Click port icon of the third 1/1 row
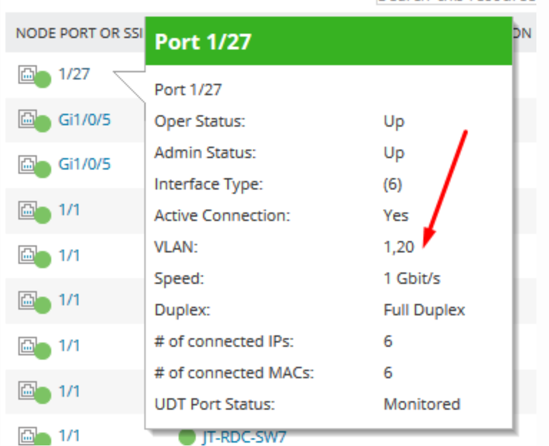Screen dimensions: 549x446 [29, 301]
